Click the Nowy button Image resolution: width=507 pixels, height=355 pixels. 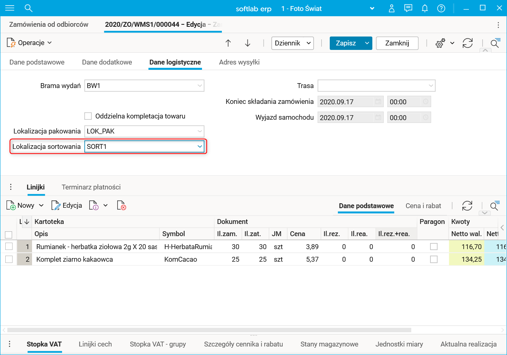tap(20, 206)
